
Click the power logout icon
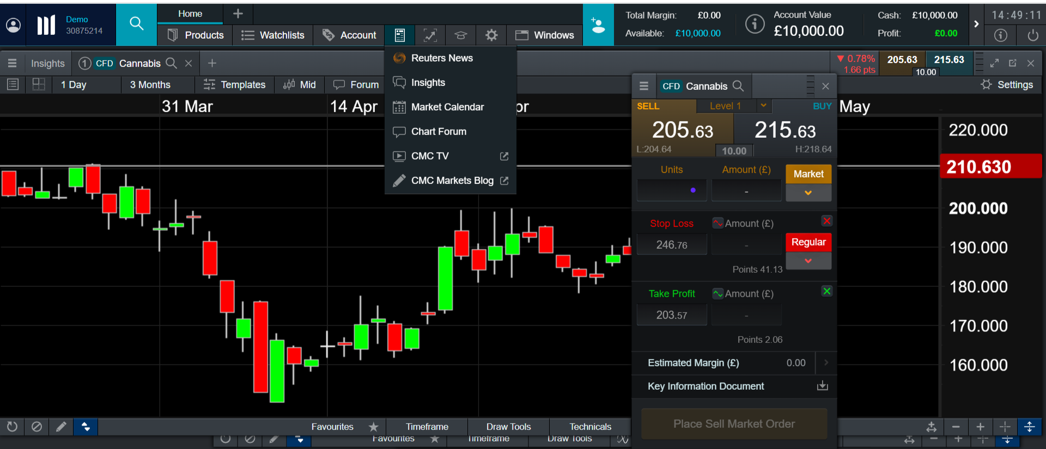[x=1032, y=35]
